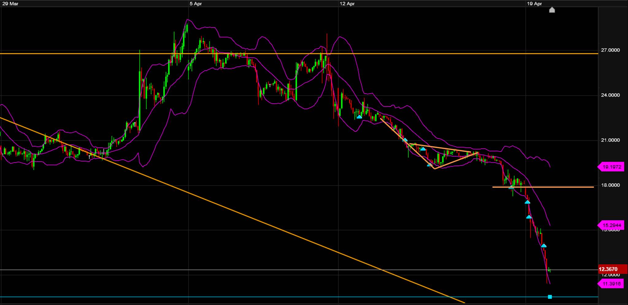Select the long orange horizontal line near 27

click(92, 54)
